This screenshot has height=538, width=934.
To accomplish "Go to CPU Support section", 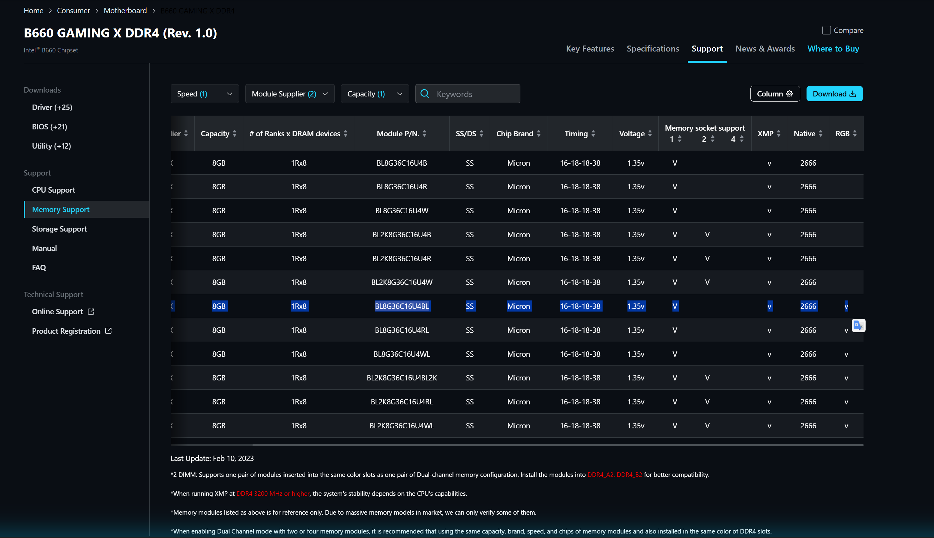I will pos(54,190).
